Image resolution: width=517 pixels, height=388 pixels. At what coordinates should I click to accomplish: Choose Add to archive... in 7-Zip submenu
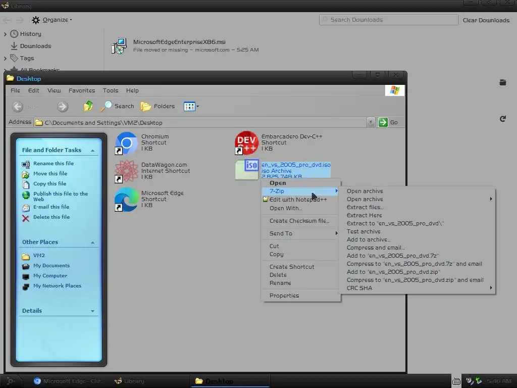click(x=417, y=239)
